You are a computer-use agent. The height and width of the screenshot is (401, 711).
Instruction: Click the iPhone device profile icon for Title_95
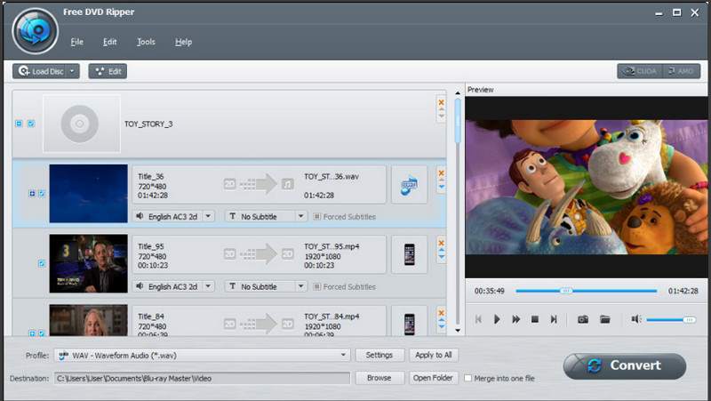coord(410,253)
